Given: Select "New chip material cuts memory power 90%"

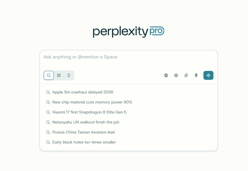Looking at the screenshot, I should 92,102.
